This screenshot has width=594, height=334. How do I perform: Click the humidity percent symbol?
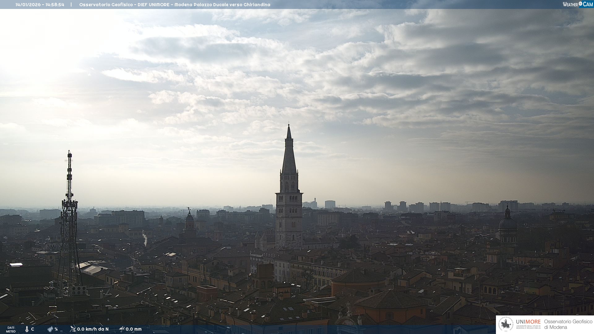56,329
